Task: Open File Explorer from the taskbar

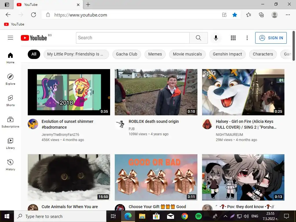Action: click(142, 216)
